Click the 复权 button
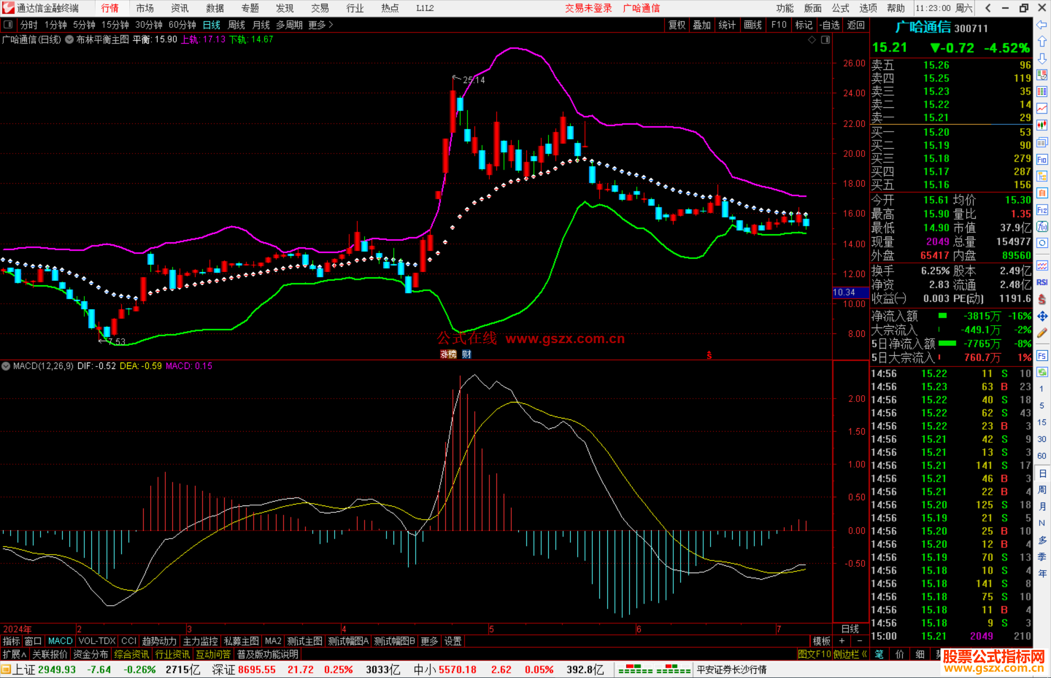This screenshot has width=1051, height=678. 676,25
